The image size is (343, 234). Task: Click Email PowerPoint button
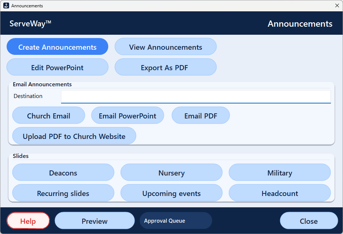pos(128,115)
